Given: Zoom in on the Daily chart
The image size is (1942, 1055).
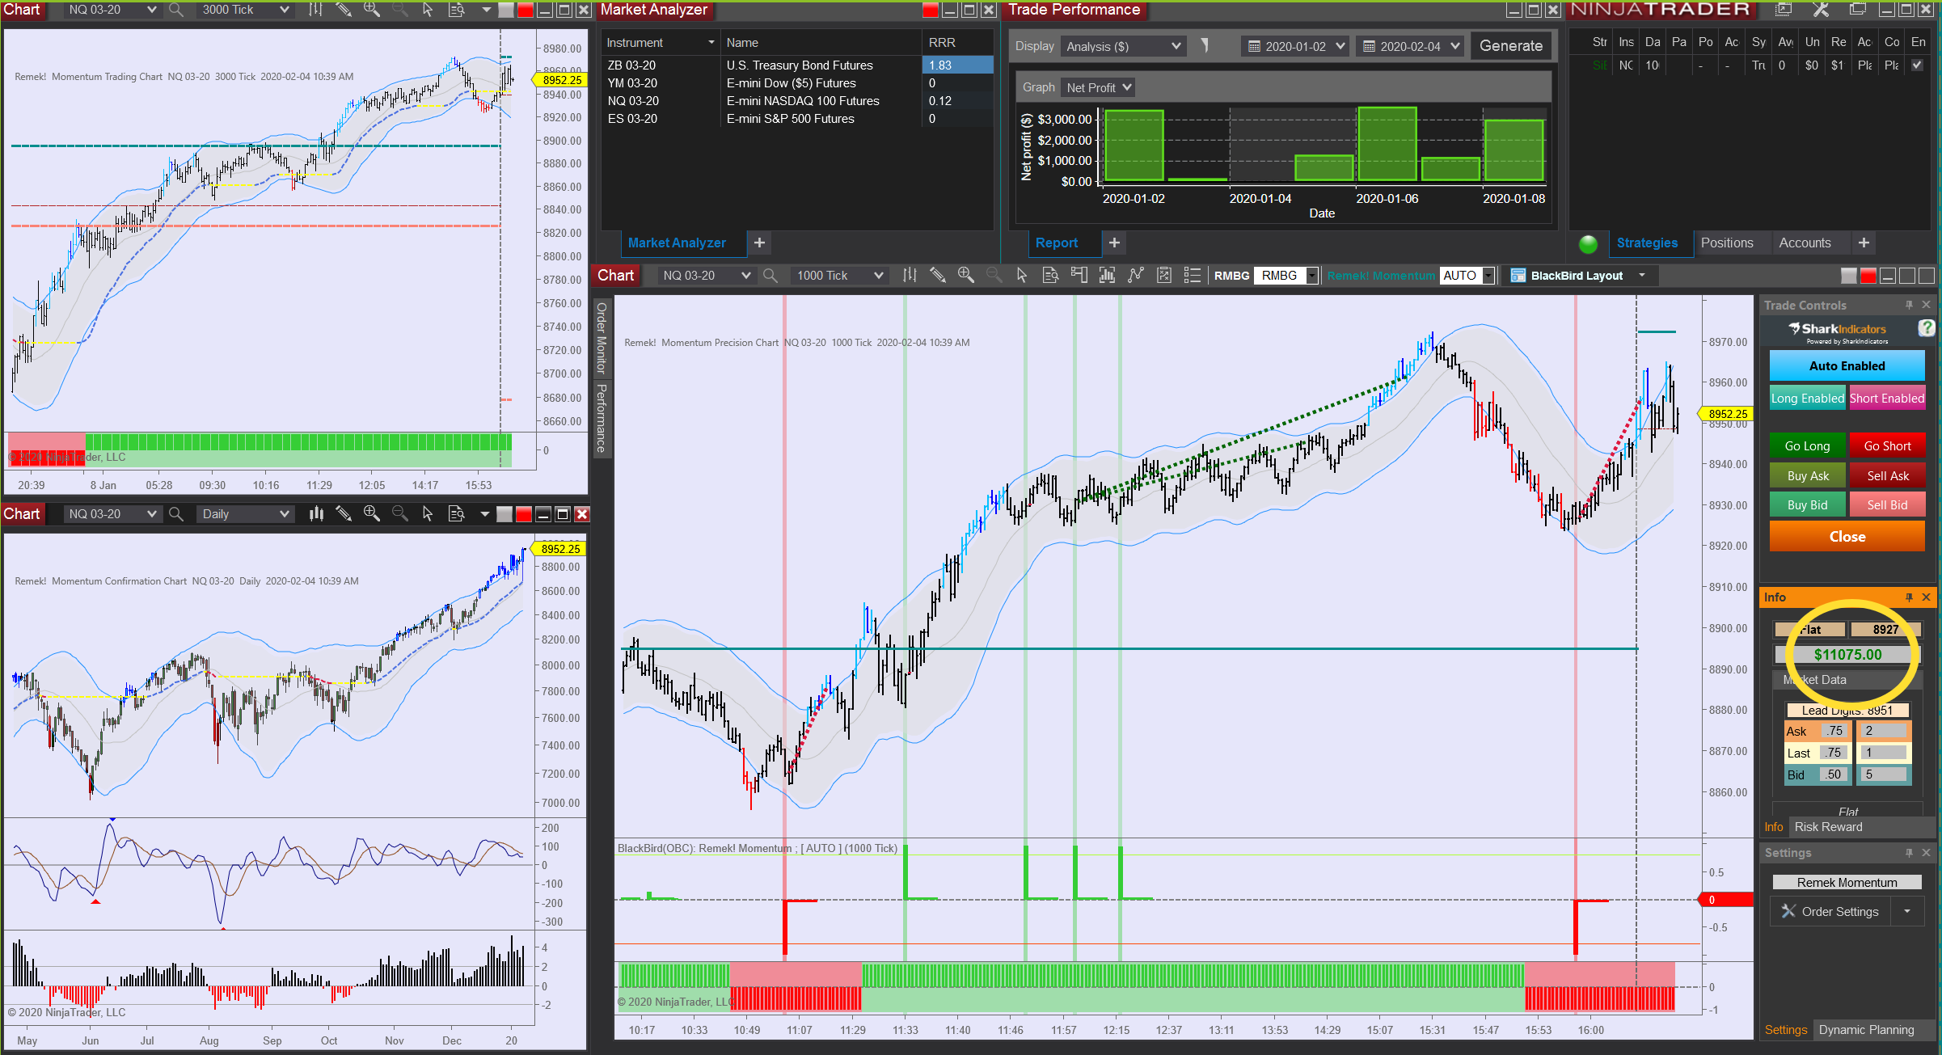Looking at the screenshot, I should (371, 514).
